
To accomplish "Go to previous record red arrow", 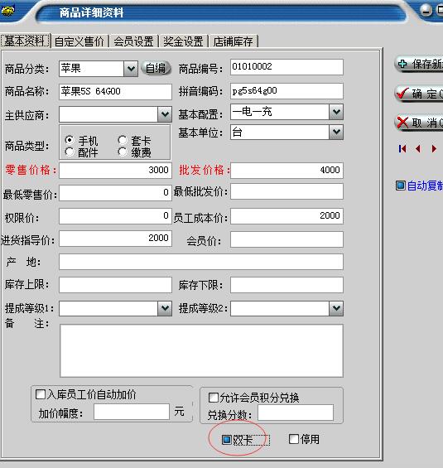I will click(x=418, y=148).
